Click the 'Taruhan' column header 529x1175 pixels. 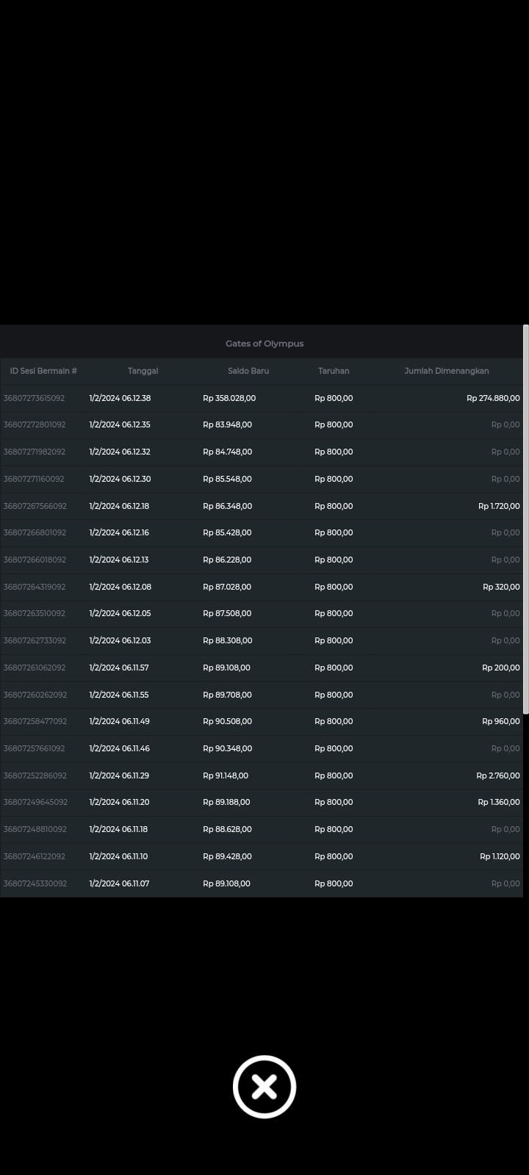coord(334,371)
